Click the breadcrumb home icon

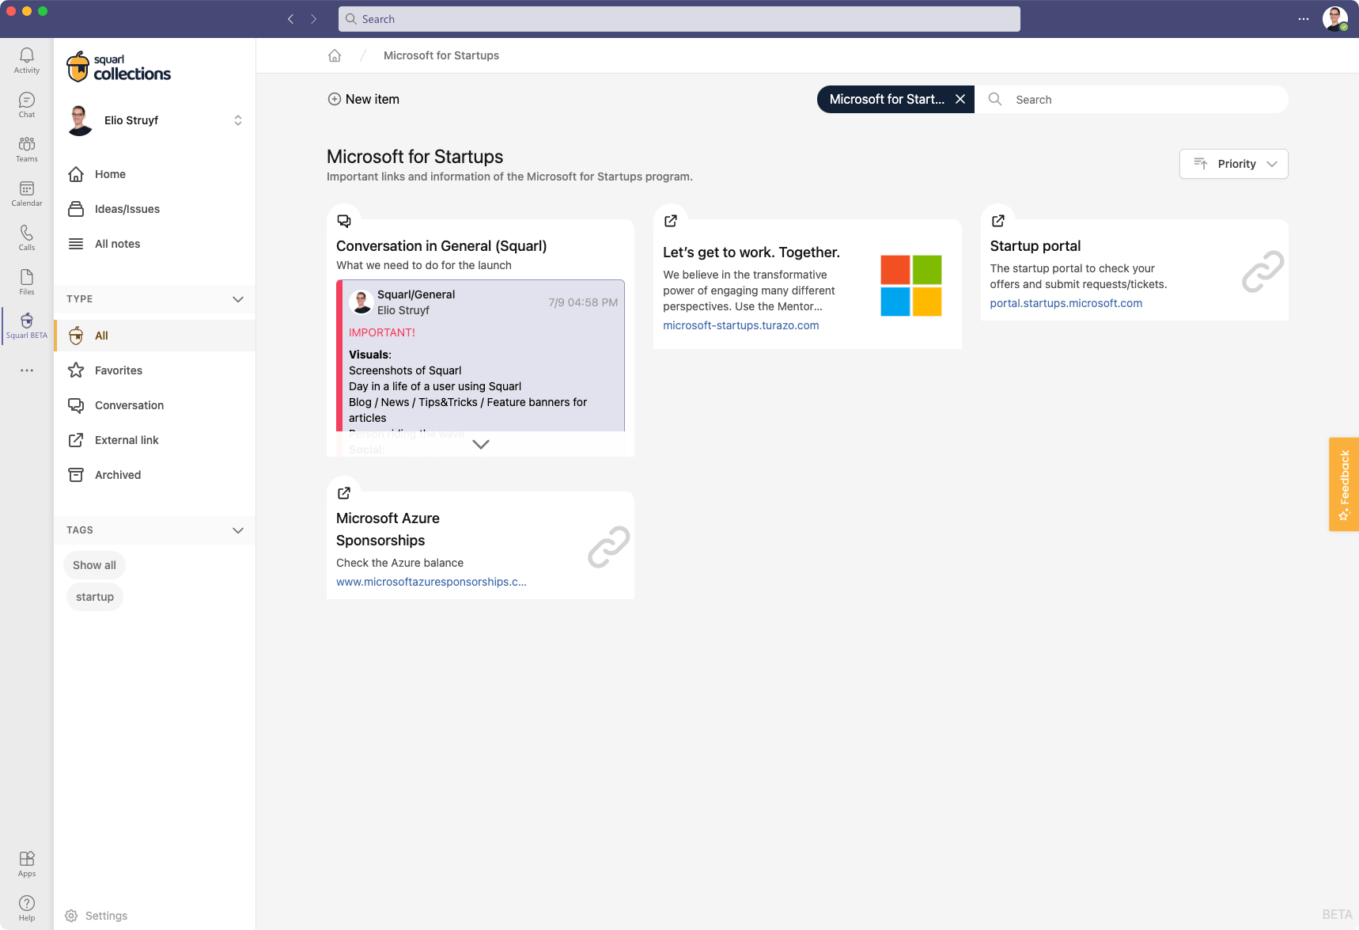(x=335, y=55)
